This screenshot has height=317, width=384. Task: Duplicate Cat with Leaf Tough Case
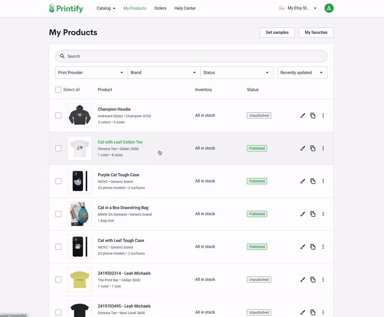tap(313, 247)
